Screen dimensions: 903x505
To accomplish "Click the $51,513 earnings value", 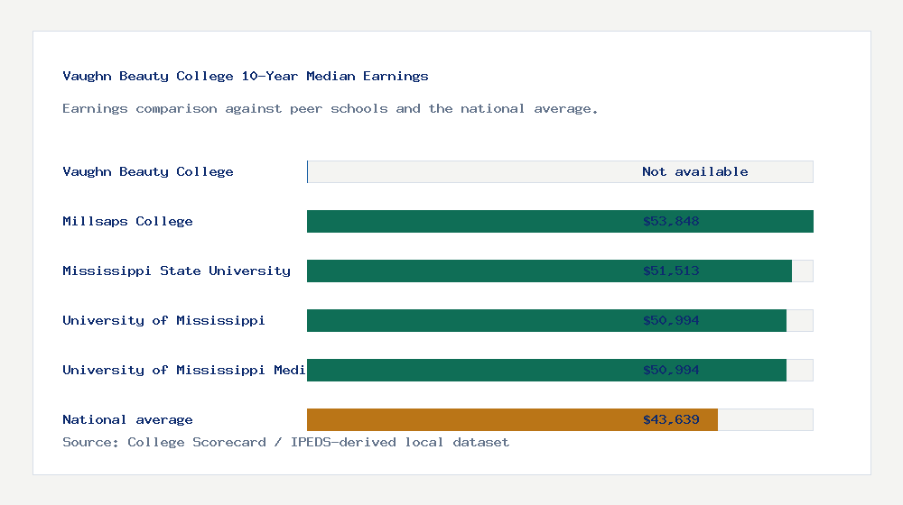I will pos(671,271).
